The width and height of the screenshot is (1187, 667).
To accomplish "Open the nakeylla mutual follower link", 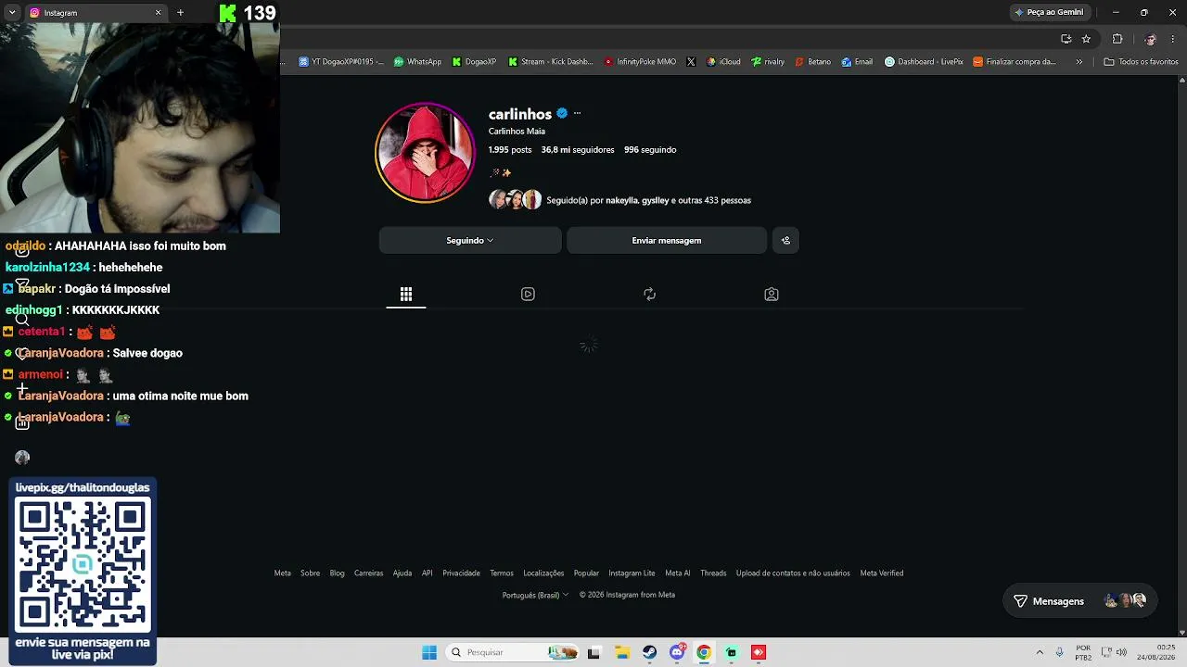I will [620, 200].
